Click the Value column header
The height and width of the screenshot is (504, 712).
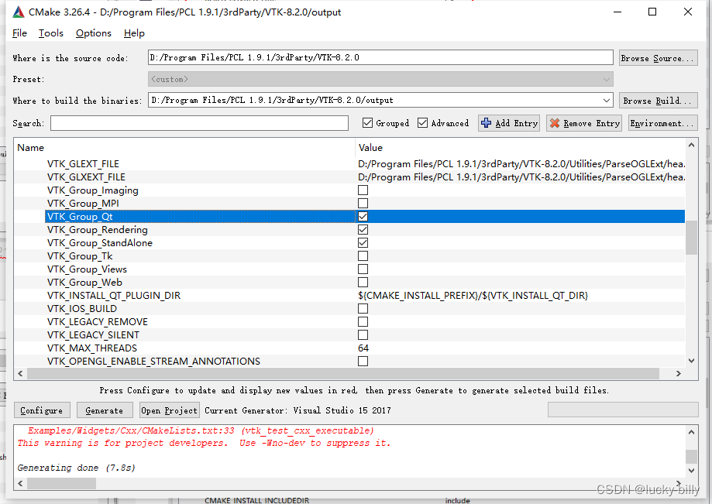pyautogui.click(x=520, y=147)
